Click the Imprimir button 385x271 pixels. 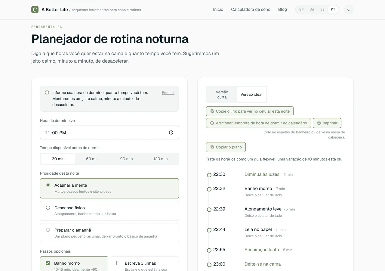pos(327,123)
